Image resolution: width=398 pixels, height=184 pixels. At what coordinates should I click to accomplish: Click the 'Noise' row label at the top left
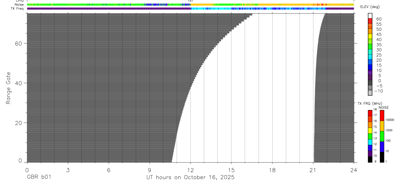pyautogui.click(x=19, y=5)
